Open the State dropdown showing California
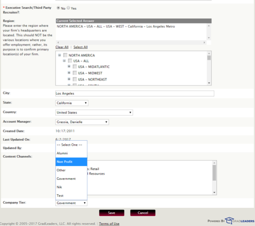The width and height of the screenshot is (255, 226). coord(72,103)
